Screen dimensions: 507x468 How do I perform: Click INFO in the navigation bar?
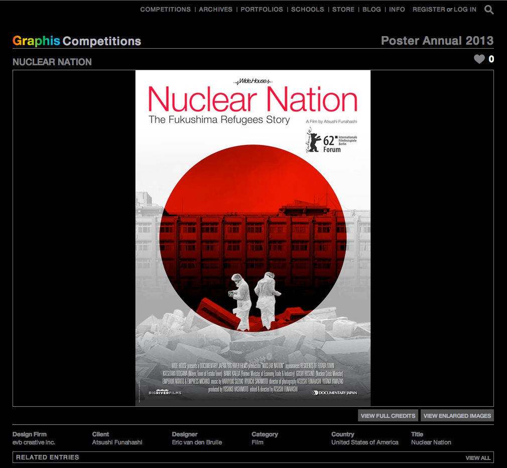tap(397, 10)
